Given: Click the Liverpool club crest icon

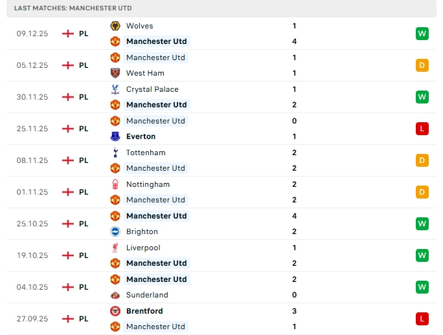Looking at the screenshot, I should point(115,248).
